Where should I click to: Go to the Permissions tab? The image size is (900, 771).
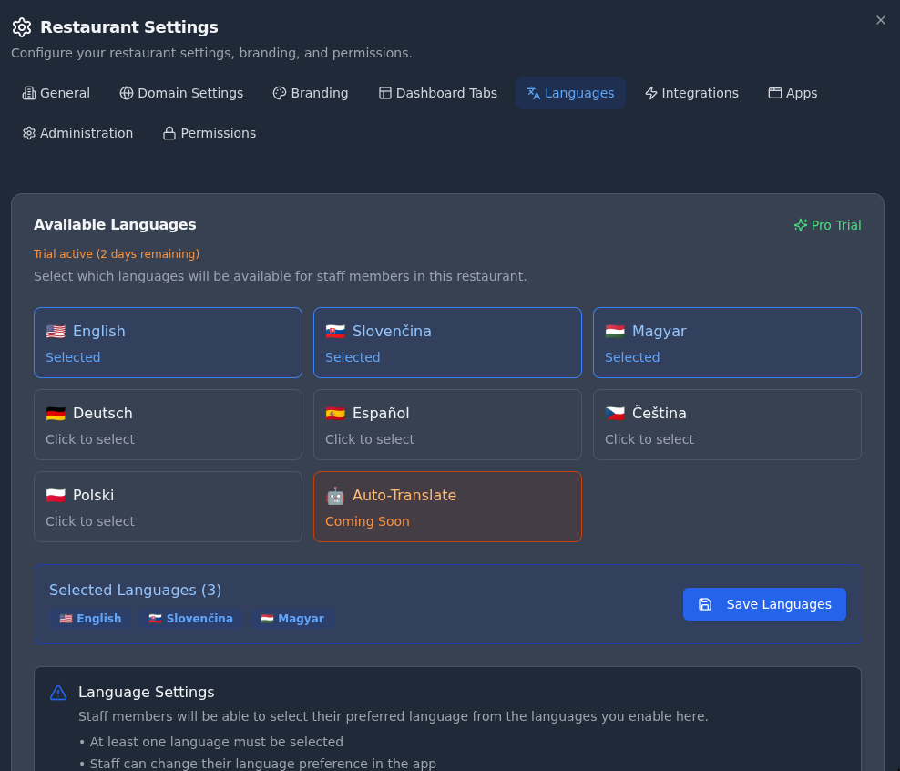click(x=210, y=133)
